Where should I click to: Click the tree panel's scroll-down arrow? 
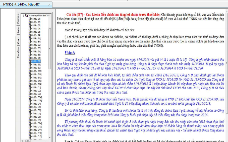[50, 137]
